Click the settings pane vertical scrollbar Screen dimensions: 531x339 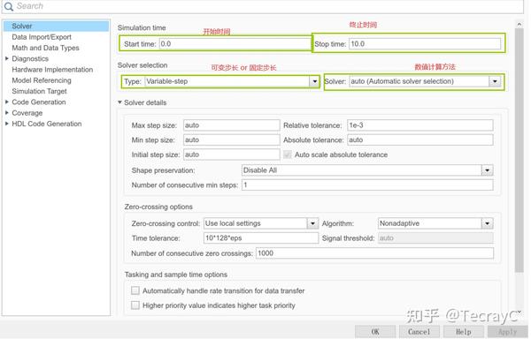pyautogui.click(x=519, y=150)
